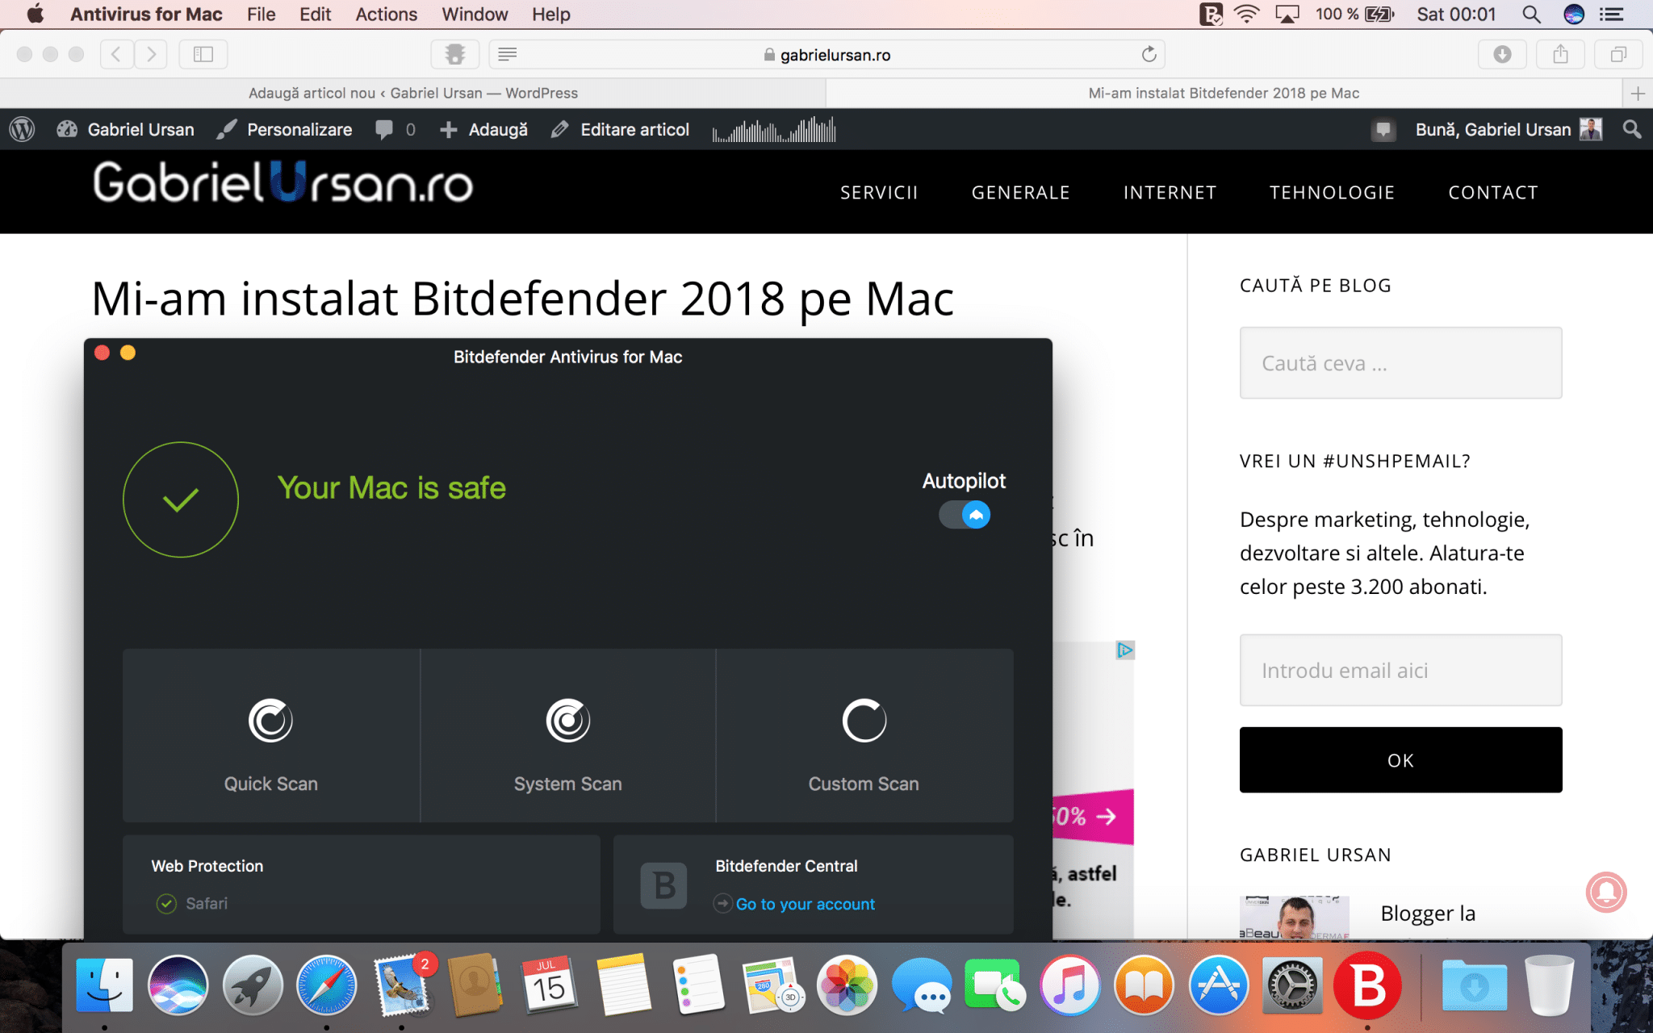1653x1033 pixels.
Task: Switch to Mi-am instalat Bitdefender tab
Action: pos(1224,93)
